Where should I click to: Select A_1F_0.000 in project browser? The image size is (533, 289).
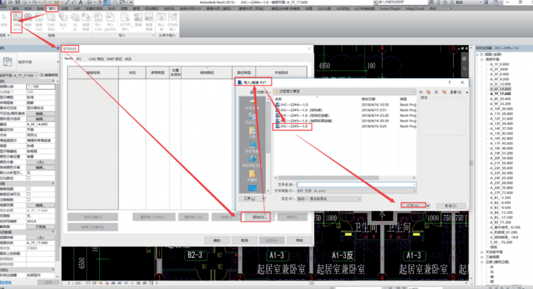tap(499, 64)
